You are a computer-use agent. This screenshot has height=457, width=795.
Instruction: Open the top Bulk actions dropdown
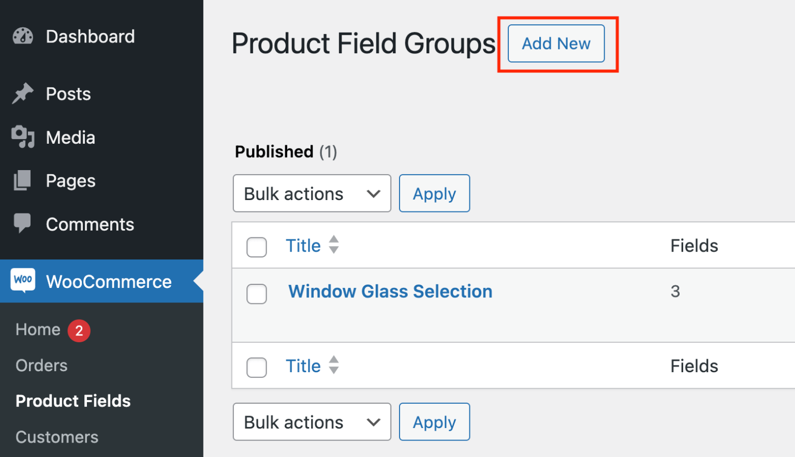pos(311,193)
